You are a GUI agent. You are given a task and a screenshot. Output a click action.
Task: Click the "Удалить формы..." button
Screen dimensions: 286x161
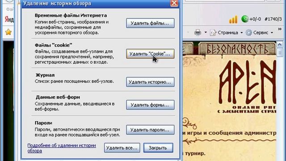150,105
